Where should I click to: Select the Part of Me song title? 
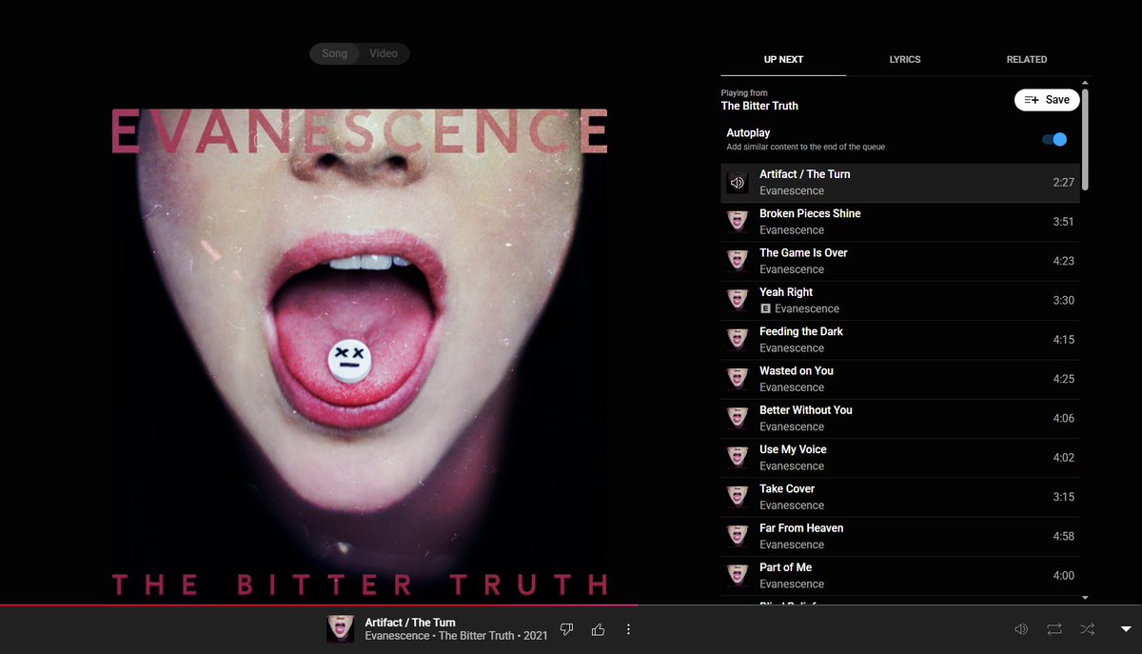click(786, 567)
